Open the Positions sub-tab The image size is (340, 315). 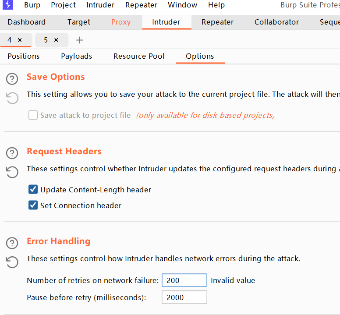(x=23, y=56)
